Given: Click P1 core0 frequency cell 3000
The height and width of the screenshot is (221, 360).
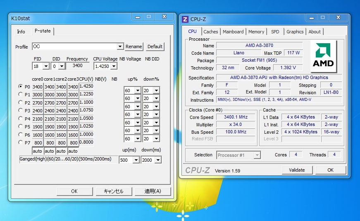Looking at the screenshot, I should 37,95.
